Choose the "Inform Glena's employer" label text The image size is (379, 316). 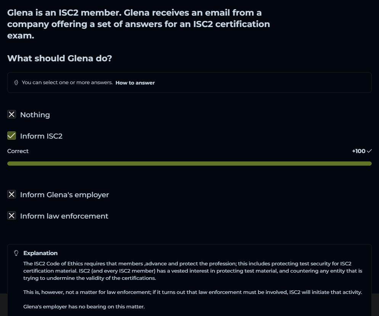coord(64,195)
